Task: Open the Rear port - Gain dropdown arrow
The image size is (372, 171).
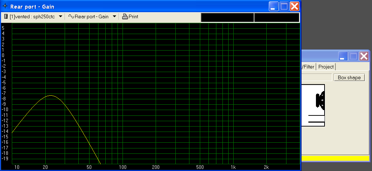Action: (114, 16)
